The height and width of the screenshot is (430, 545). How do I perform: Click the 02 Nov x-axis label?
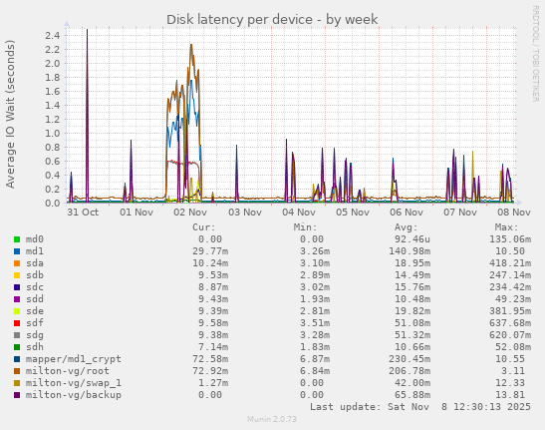[x=190, y=213]
